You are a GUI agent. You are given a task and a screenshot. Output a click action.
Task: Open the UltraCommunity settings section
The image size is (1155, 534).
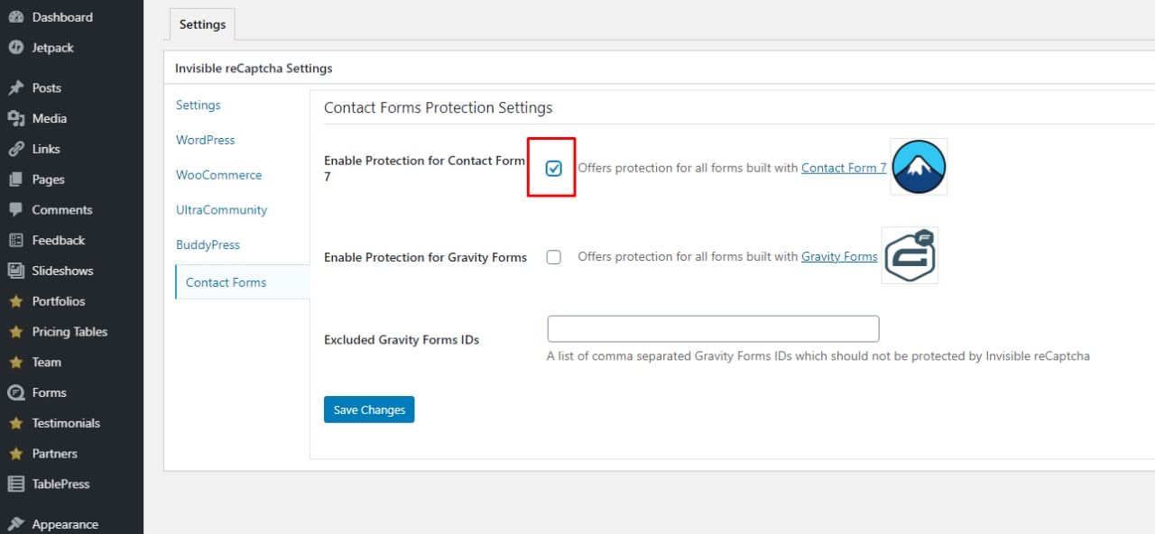coord(221,210)
